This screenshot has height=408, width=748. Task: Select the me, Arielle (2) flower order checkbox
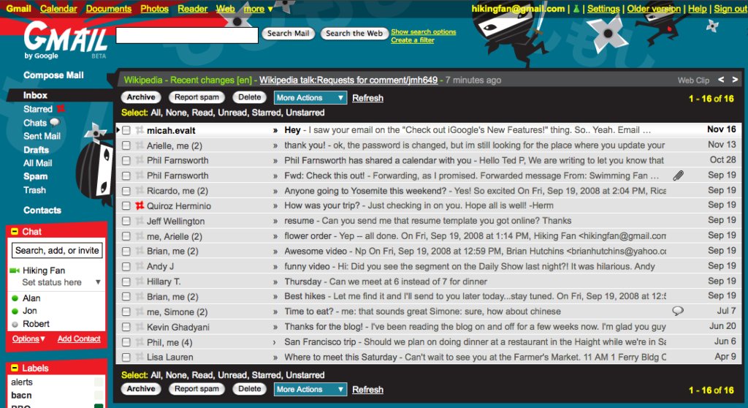126,236
